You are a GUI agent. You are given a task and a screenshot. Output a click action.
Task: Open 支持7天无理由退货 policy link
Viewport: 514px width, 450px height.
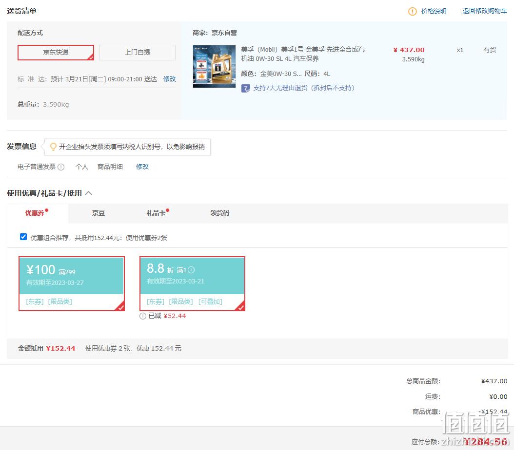coord(303,88)
